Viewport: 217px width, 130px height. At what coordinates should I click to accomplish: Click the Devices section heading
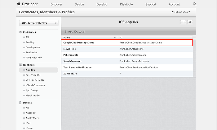(27, 103)
